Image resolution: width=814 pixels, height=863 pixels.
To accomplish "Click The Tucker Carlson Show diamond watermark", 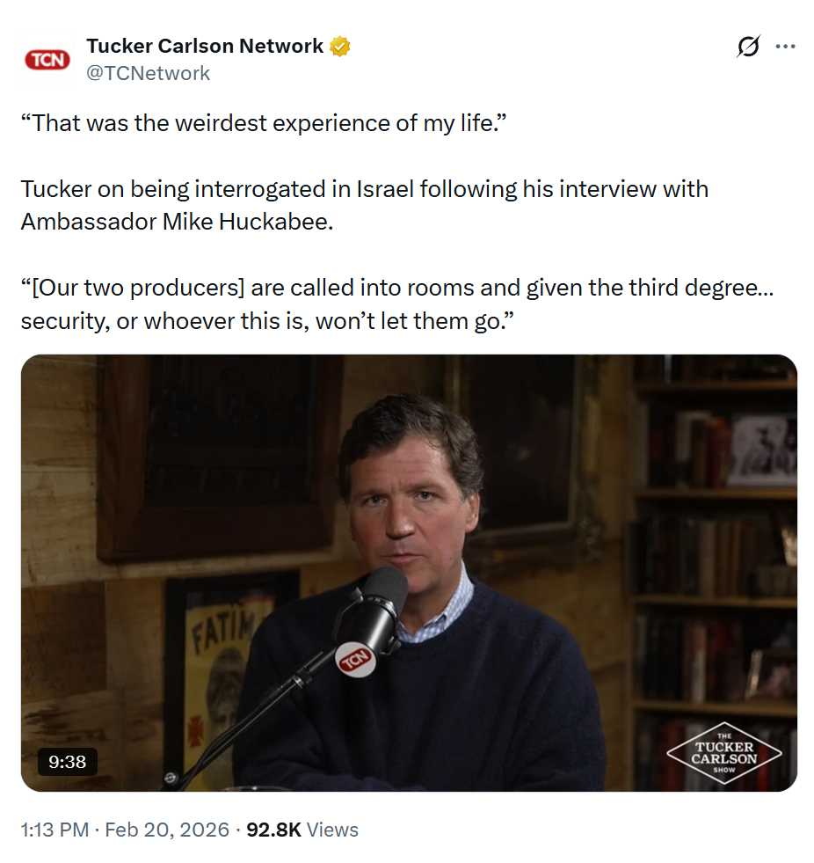I will pyautogui.click(x=723, y=753).
